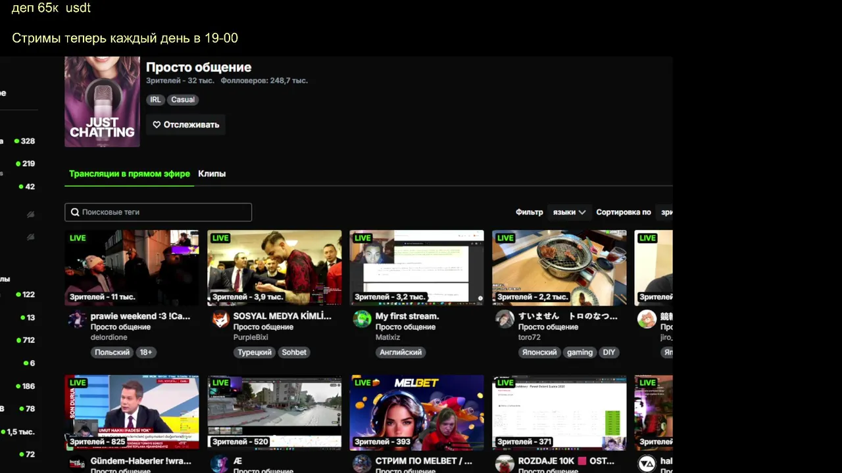Click the My first stream. title
This screenshot has height=473, width=842.
(407, 316)
